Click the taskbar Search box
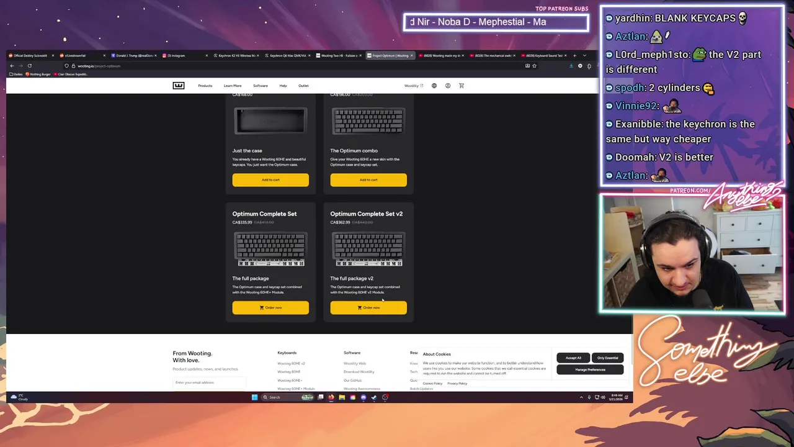794x447 pixels. pyautogui.click(x=287, y=397)
